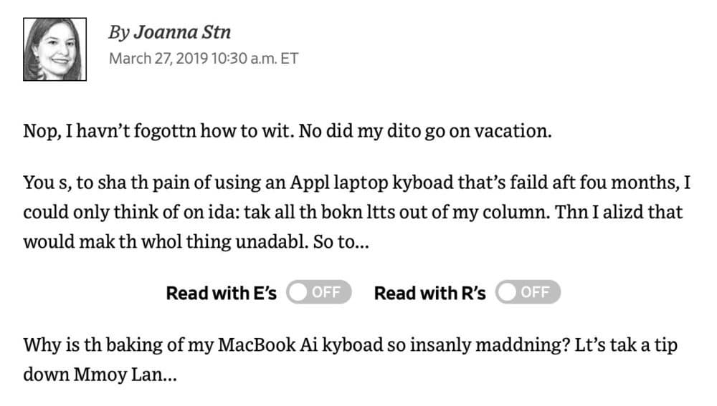This screenshot has width=717, height=406.
Task: Click the opening sentence starting with "Nop"
Action: click(x=158, y=132)
